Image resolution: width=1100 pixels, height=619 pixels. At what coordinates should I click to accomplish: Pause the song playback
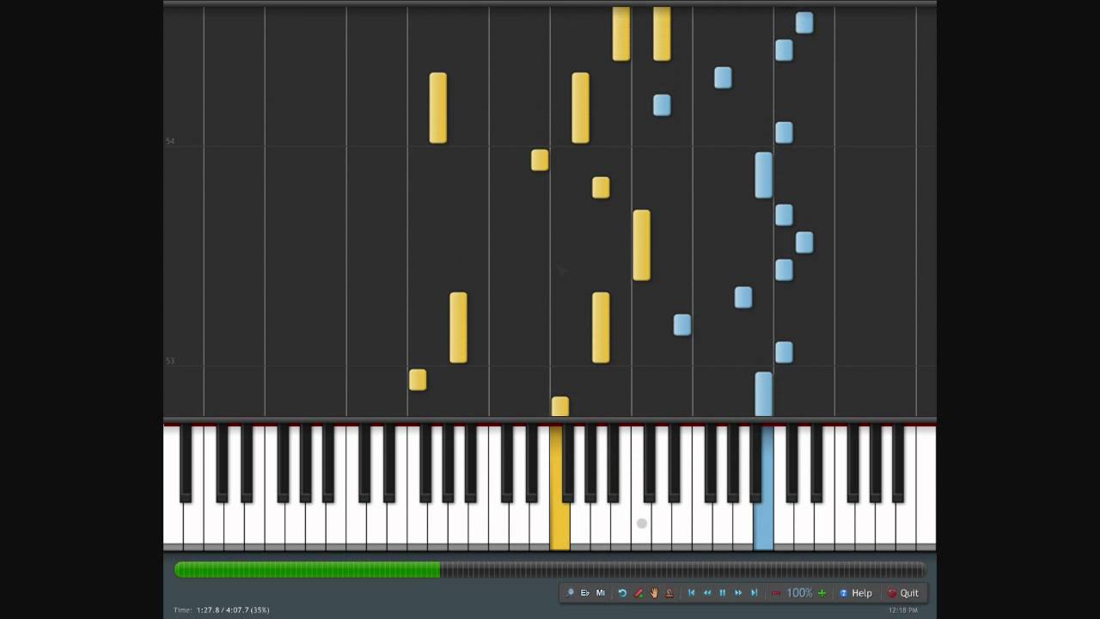click(x=723, y=593)
